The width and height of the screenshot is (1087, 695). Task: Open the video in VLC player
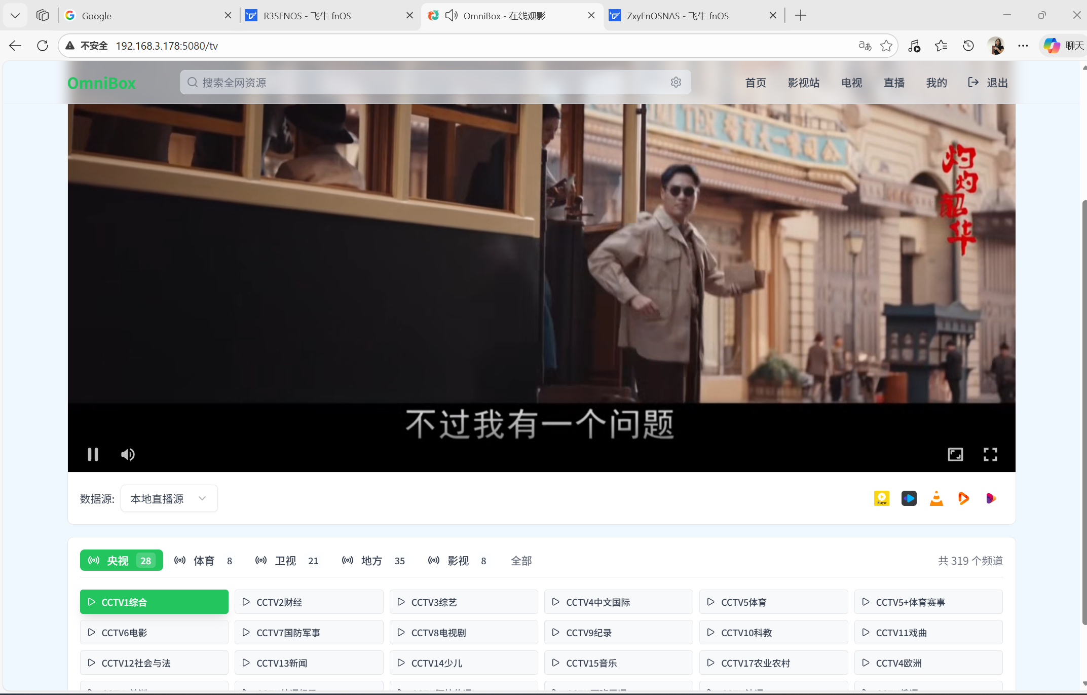click(936, 498)
